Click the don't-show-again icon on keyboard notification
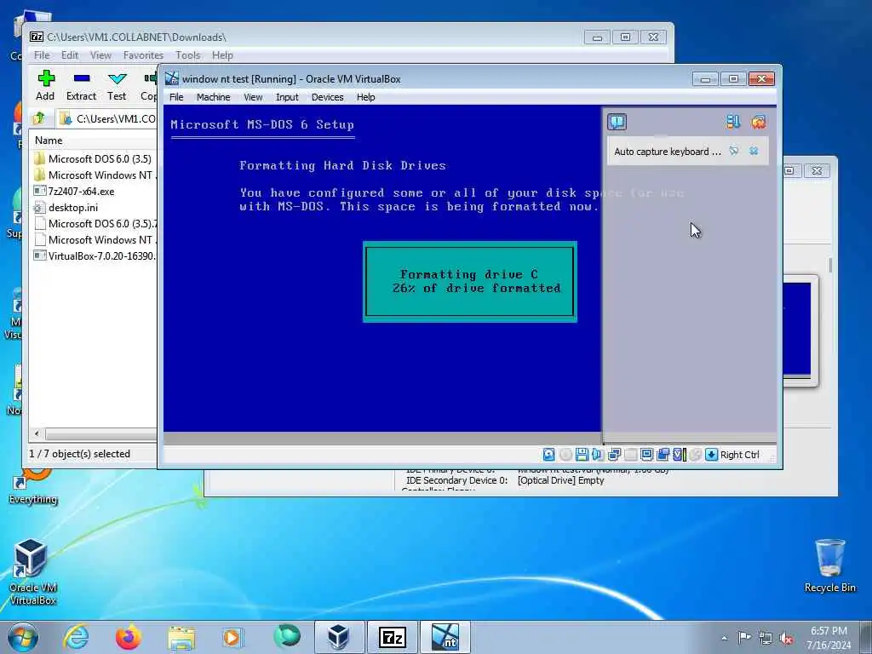 734,151
